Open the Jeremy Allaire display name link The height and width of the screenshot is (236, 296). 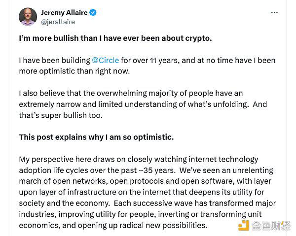(x=64, y=12)
